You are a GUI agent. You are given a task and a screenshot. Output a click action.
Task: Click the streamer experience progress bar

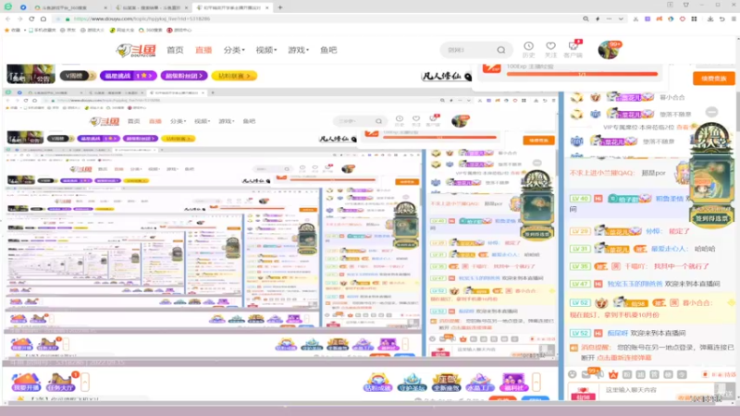[582, 74]
